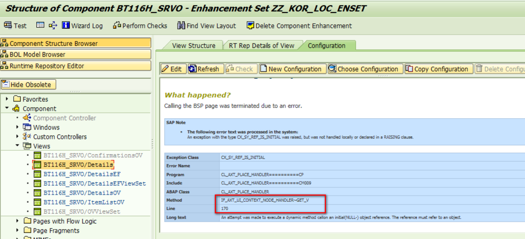
Task: Click Delete Component Enhancement
Action: click(x=299, y=26)
